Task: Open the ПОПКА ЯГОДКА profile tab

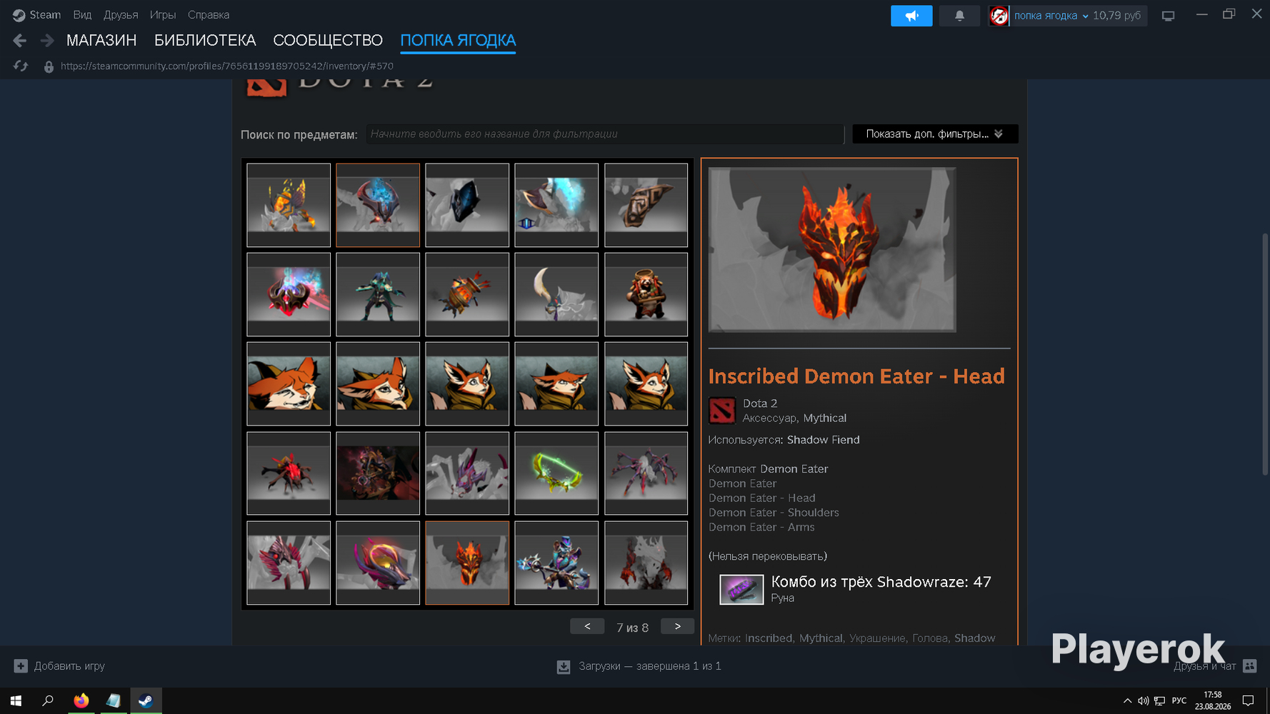Action: point(458,41)
